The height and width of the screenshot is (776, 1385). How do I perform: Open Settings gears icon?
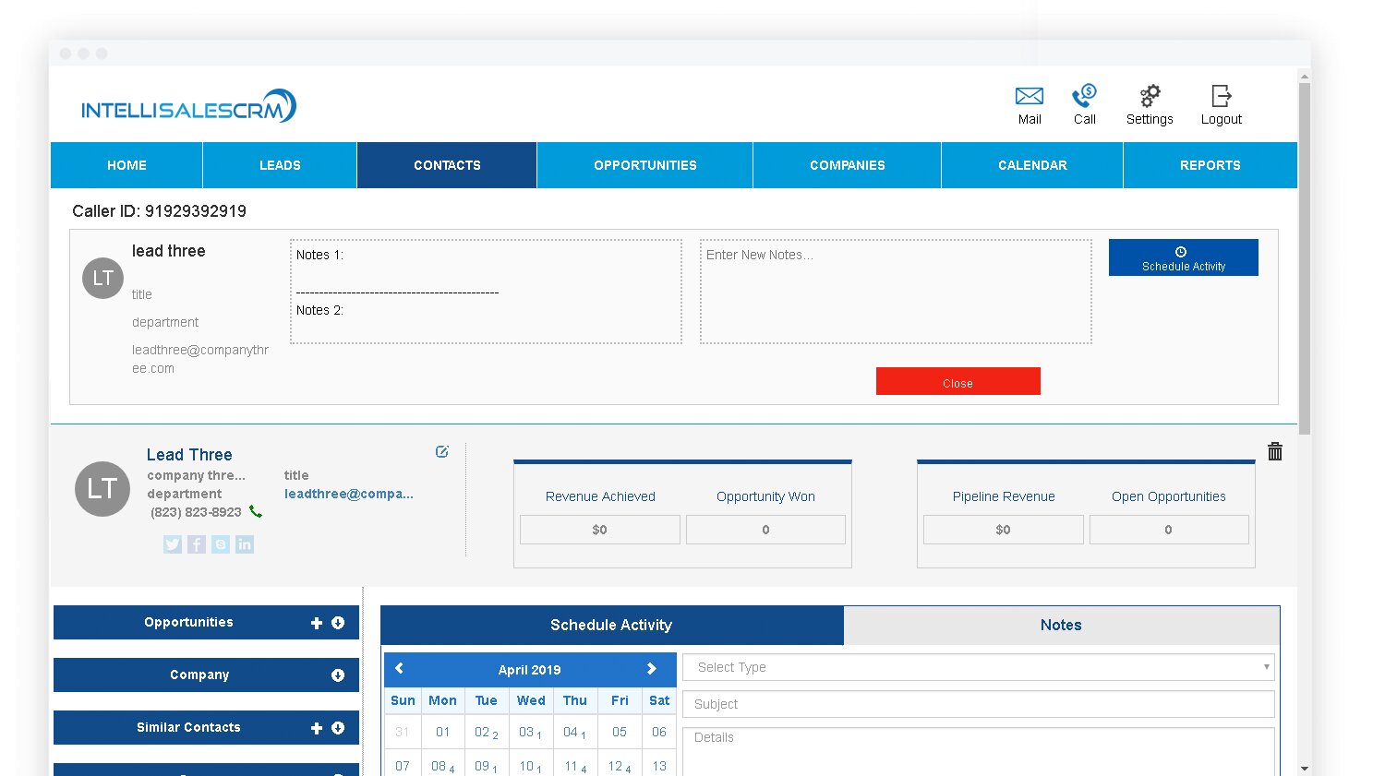tap(1150, 97)
